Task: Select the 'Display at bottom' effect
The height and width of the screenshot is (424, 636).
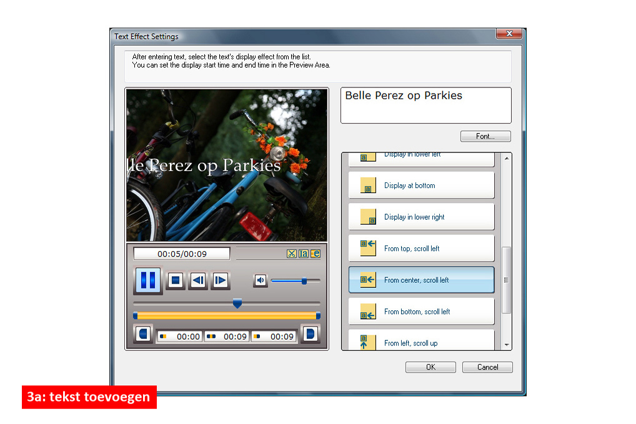Action: click(x=422, y=185)
